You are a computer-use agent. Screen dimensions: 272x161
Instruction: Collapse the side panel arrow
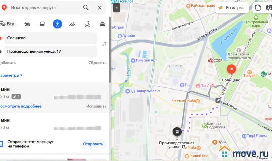117,8
